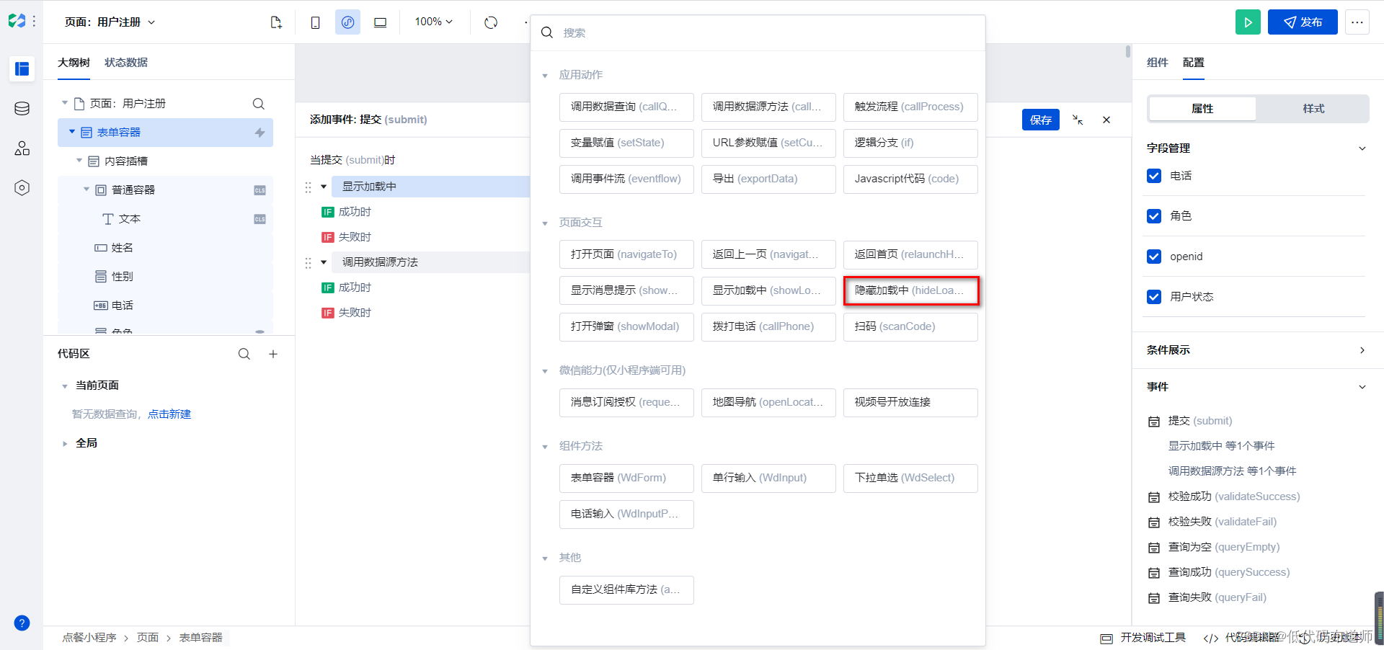1384x650 pixels.
Task: Click the 发布 publish button
Action: tap(1303, 22)
